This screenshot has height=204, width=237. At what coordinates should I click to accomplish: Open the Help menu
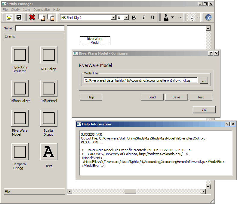56,10
